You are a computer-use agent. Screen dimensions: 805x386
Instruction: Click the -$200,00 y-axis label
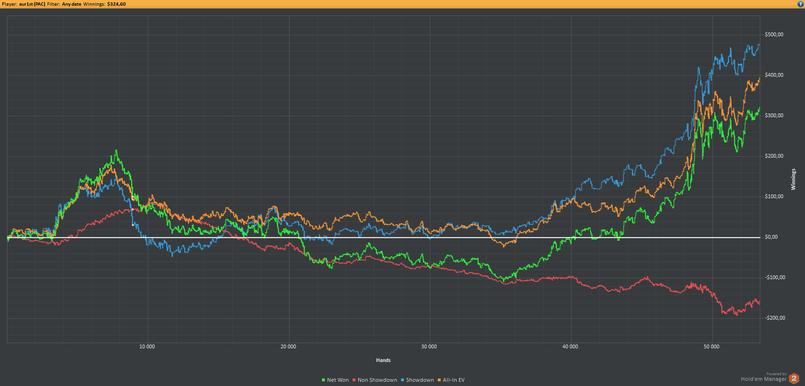pos(775,318)
